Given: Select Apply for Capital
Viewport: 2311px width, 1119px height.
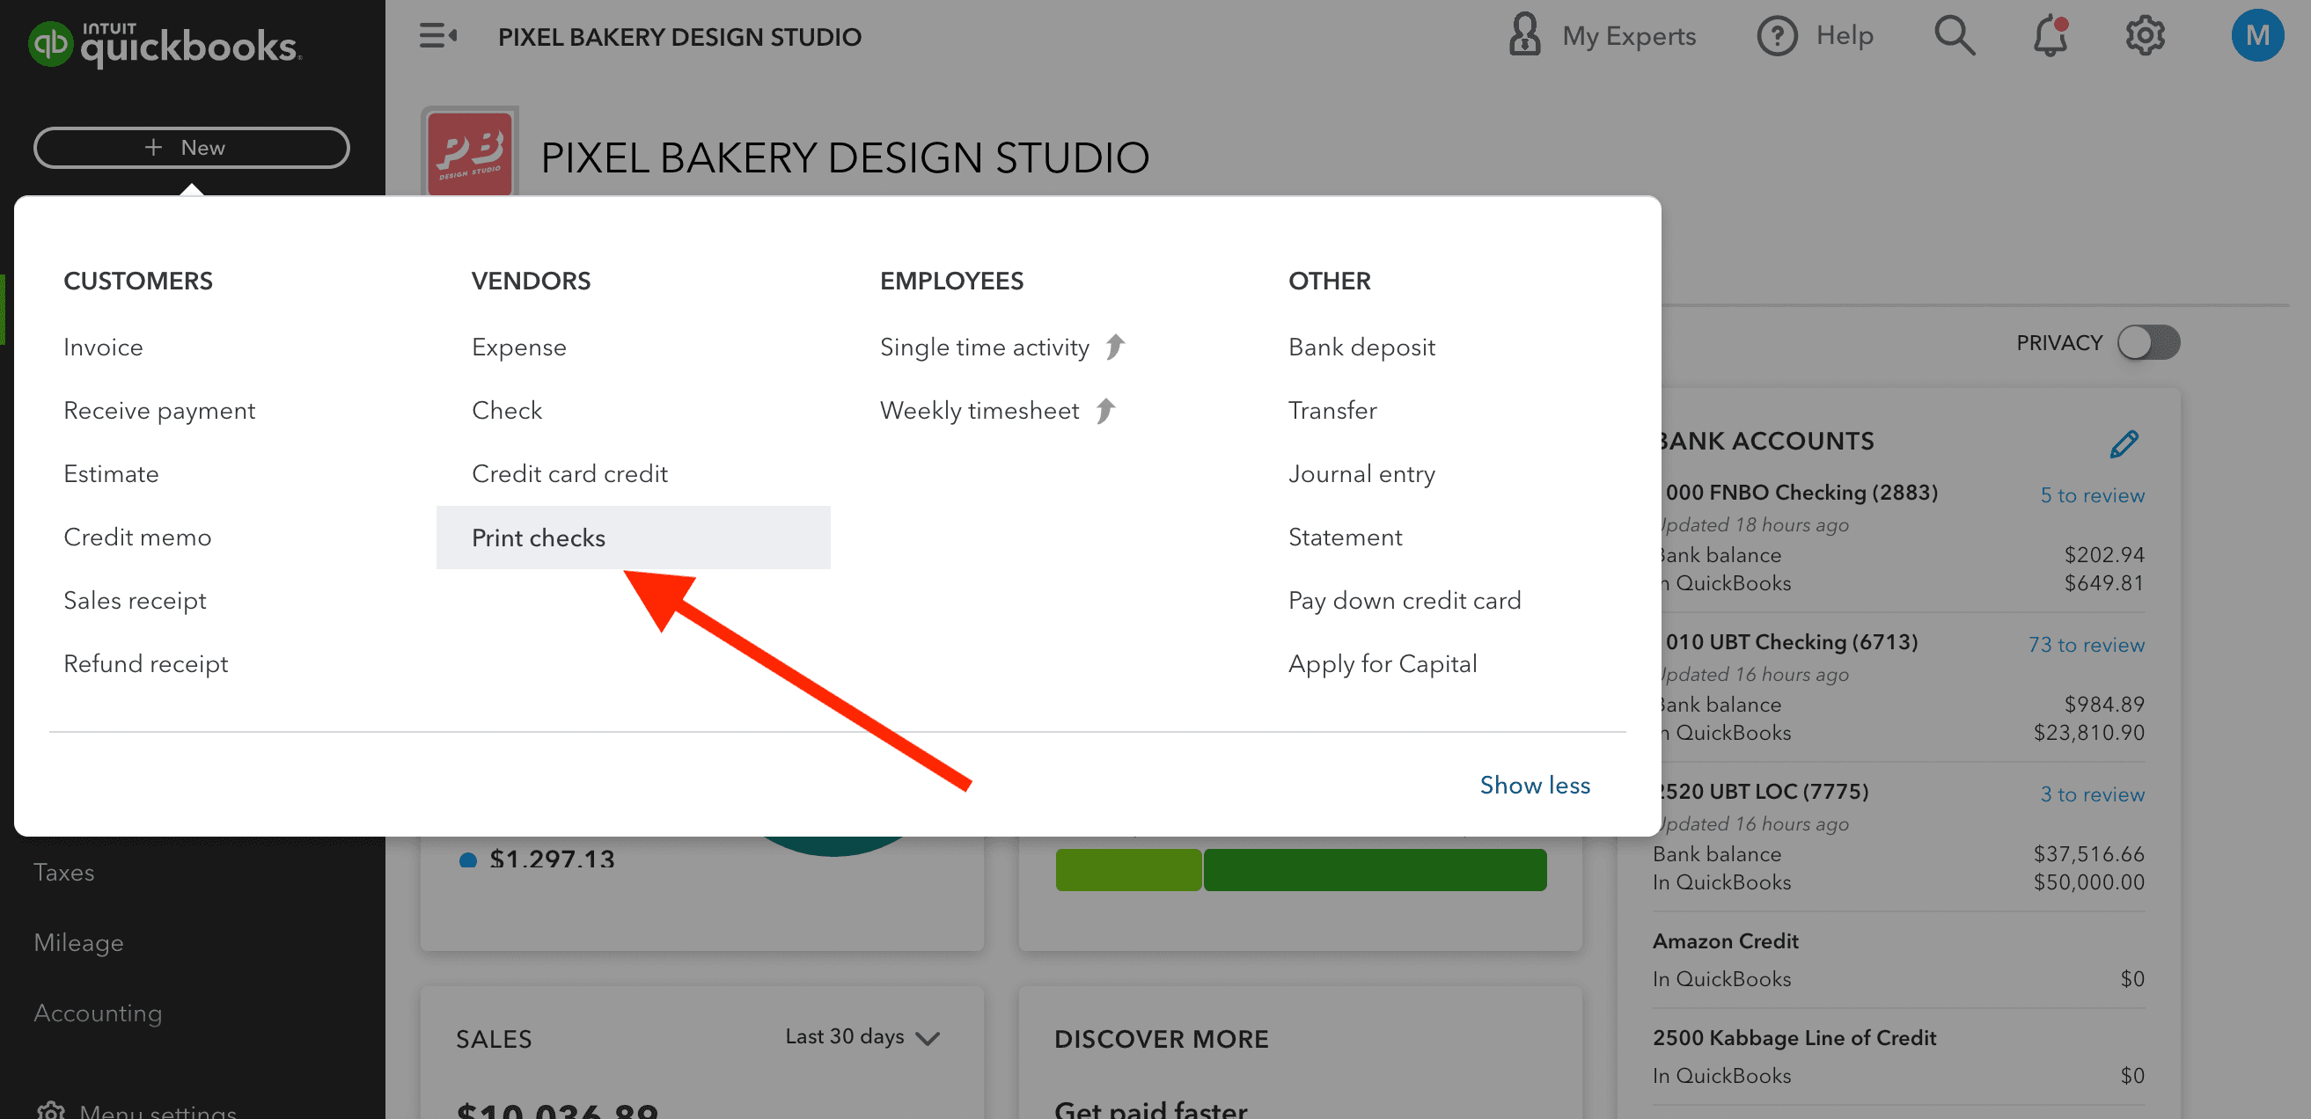Looking at the screenshot, I should click(x=1382, y=663).
